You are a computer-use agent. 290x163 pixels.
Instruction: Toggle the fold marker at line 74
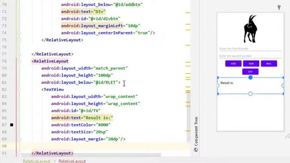pos(19,33)
